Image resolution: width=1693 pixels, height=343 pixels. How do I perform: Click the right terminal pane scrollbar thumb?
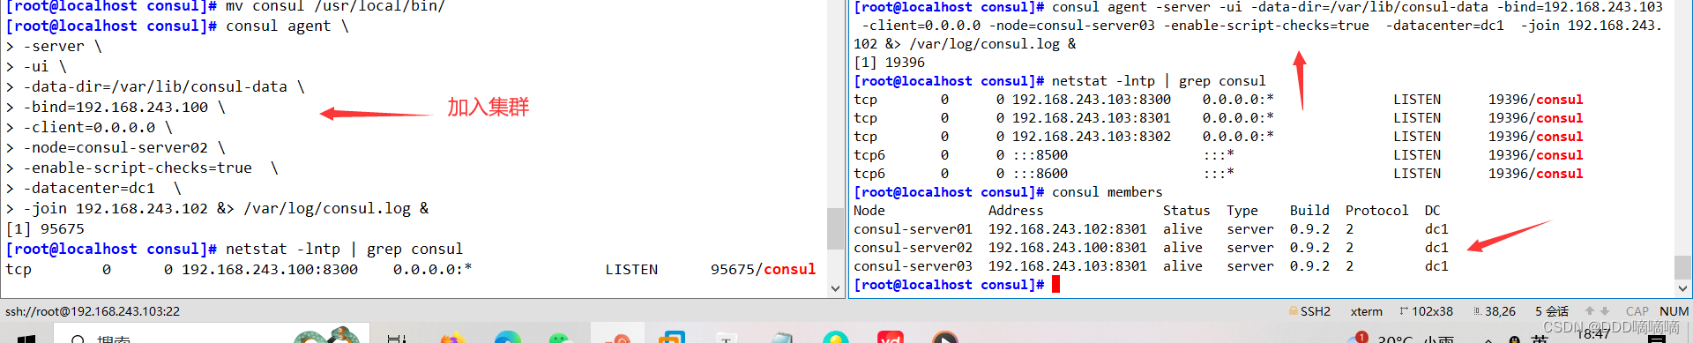coord(1682,266)
